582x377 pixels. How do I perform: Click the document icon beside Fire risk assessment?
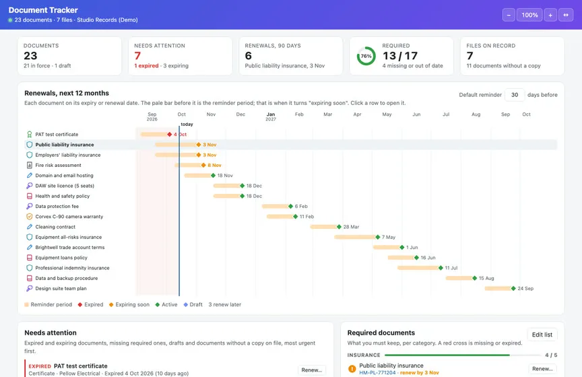[30, 165]
